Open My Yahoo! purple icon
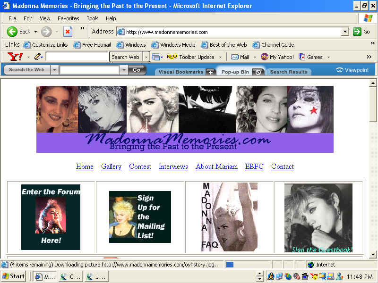This screenshot has width=378, height=283. tap(265, 57)
